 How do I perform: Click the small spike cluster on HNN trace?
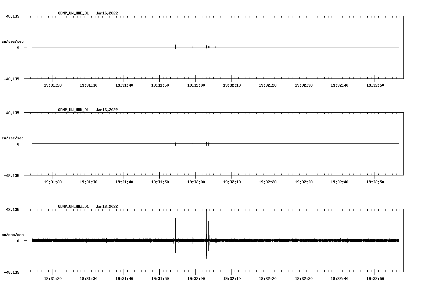208,144
